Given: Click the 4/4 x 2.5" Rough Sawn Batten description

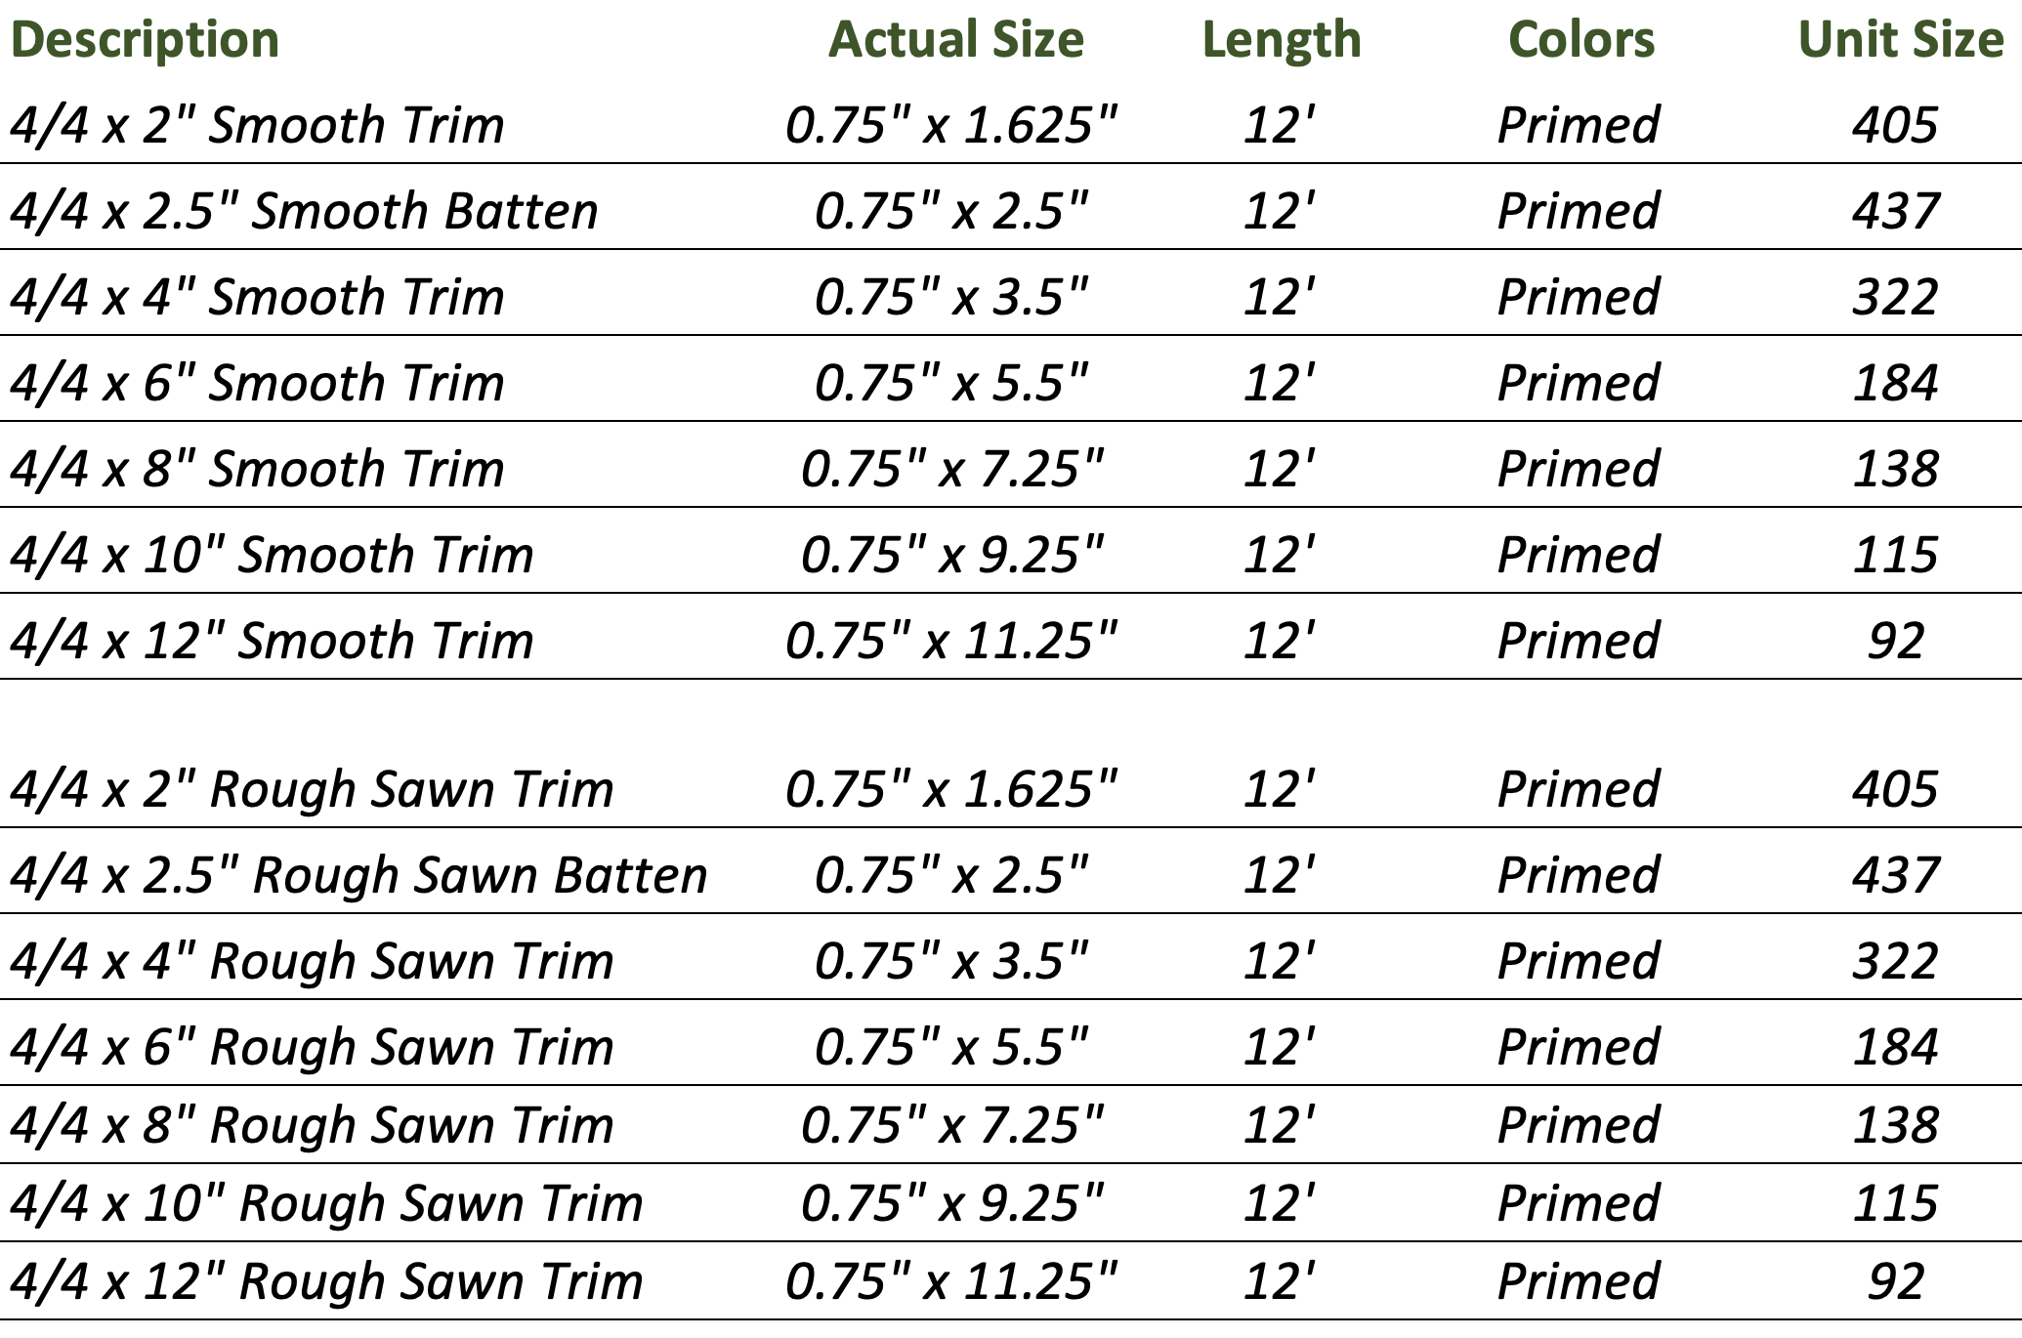Looking at the screenshot, I should click(358, 875).
